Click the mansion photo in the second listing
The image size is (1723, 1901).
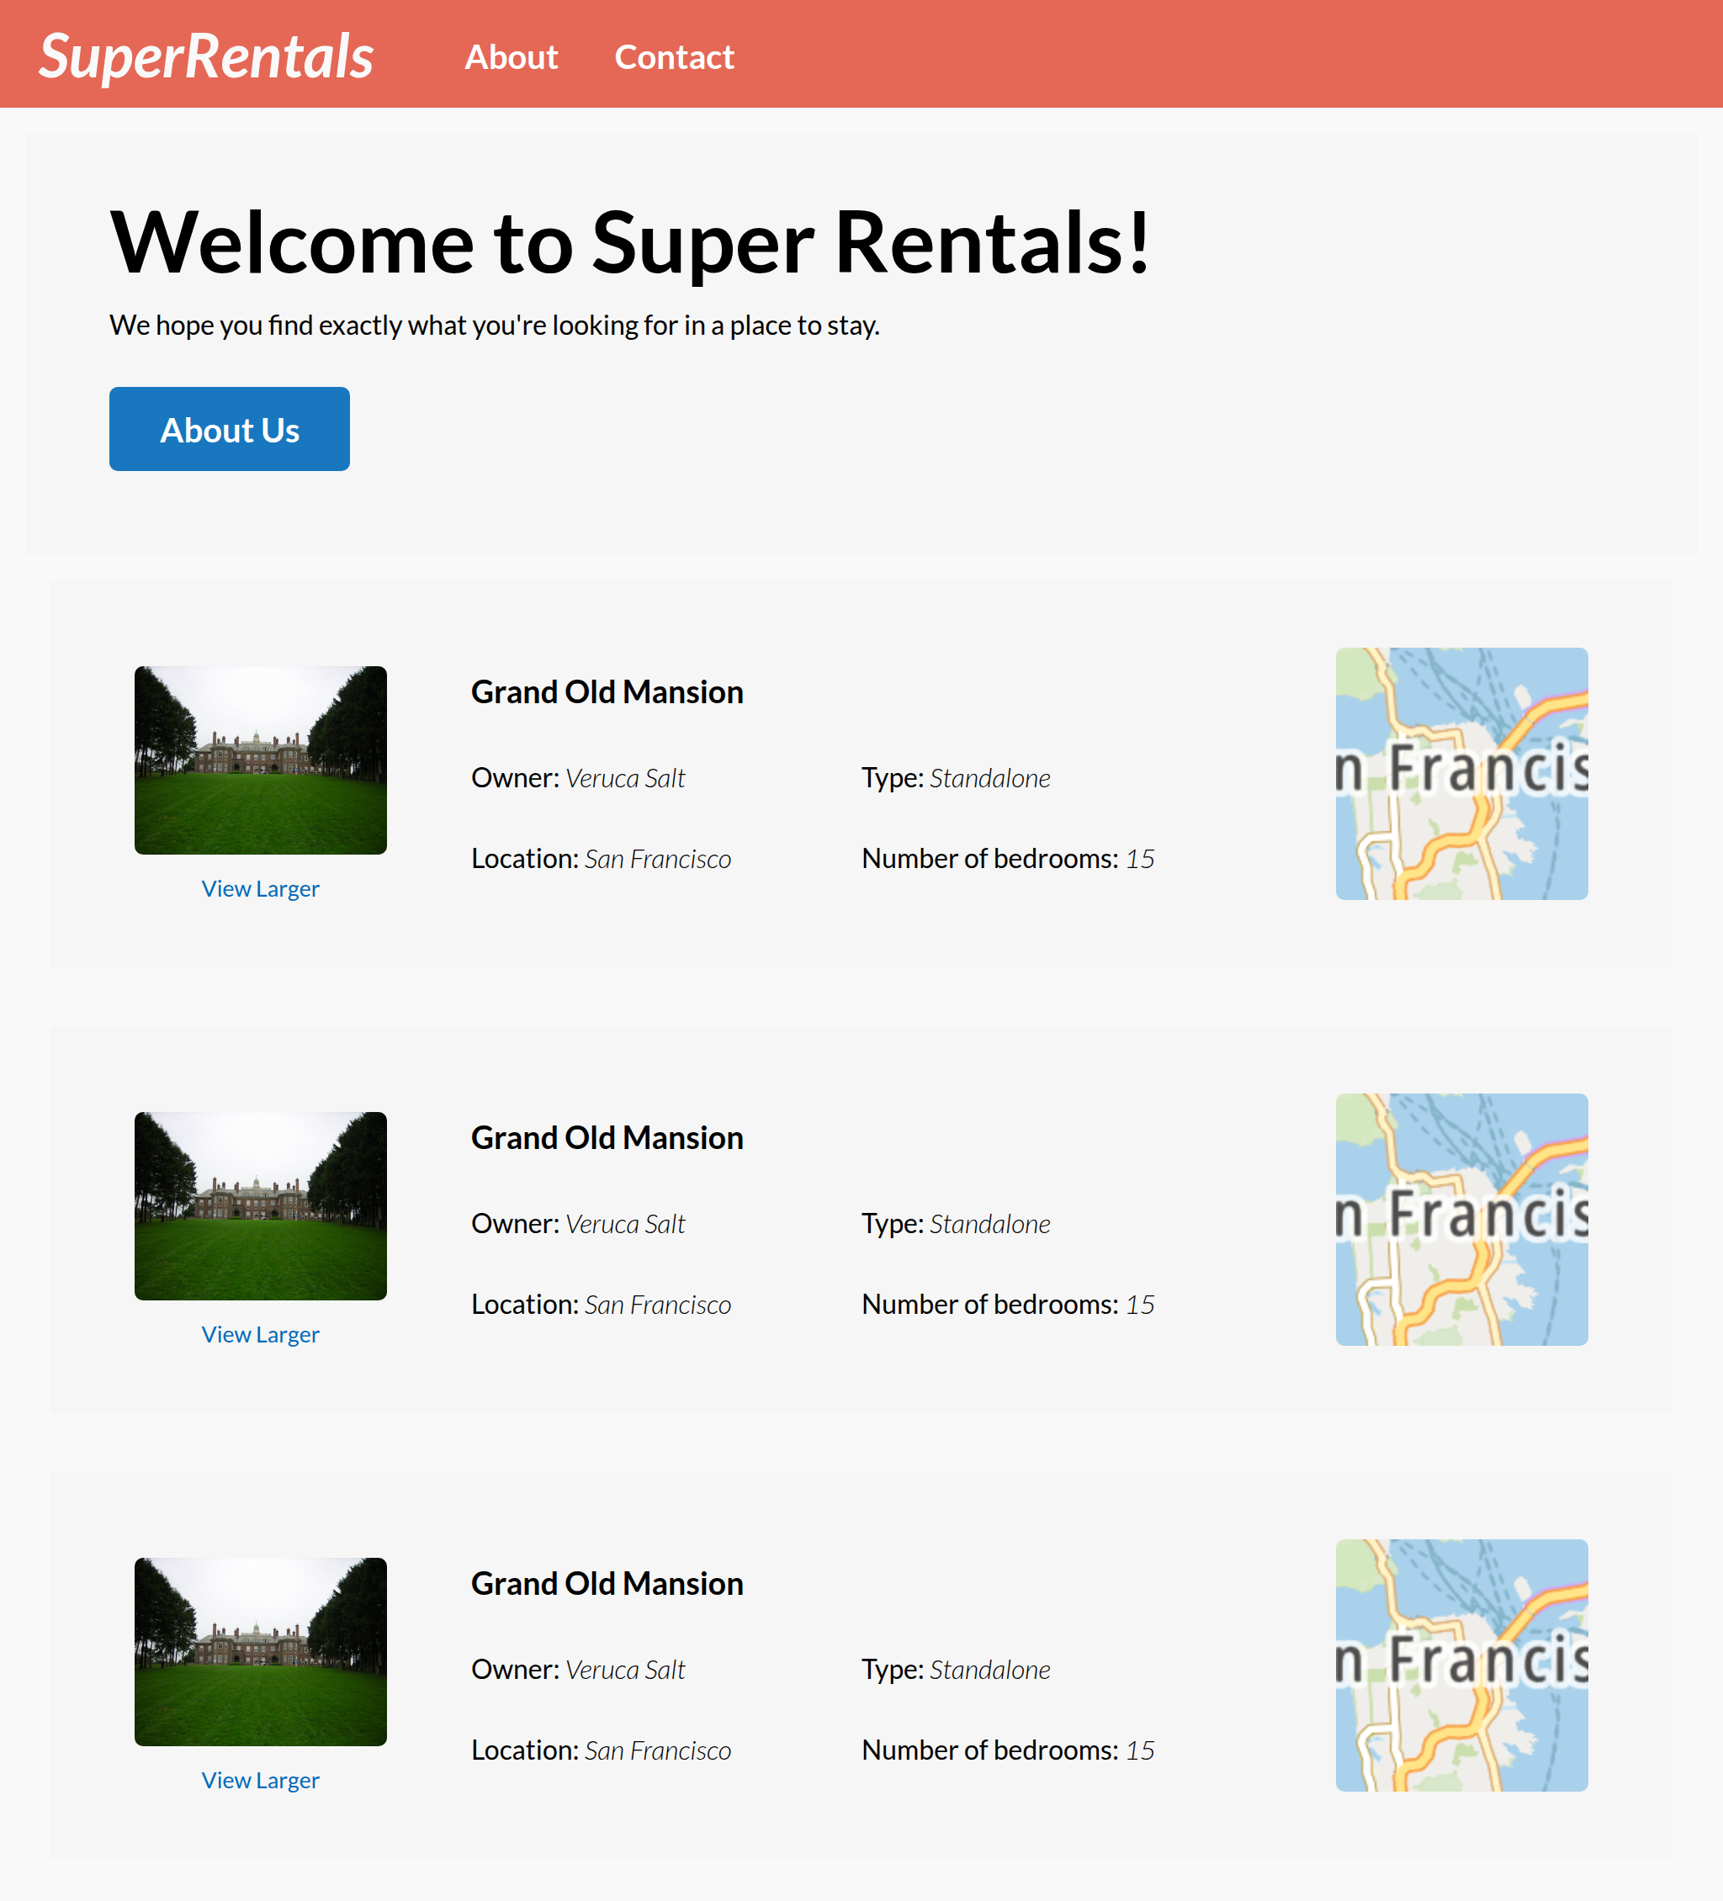pos(260,1207)
